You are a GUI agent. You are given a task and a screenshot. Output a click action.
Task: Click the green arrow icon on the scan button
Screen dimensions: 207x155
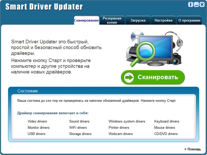click(129, 77)
